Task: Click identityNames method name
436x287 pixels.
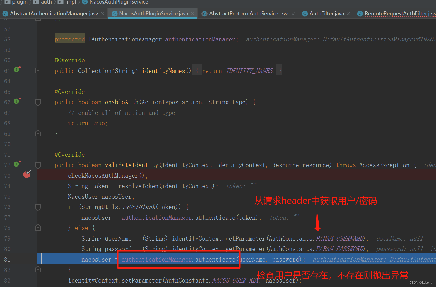Action: point(163,71)
